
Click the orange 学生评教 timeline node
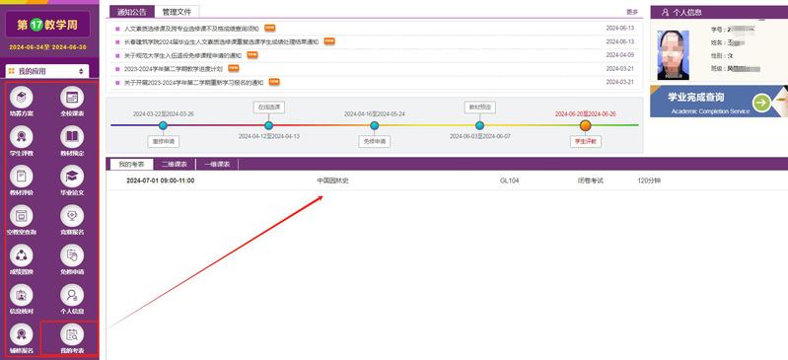click(x=585, y=125)
